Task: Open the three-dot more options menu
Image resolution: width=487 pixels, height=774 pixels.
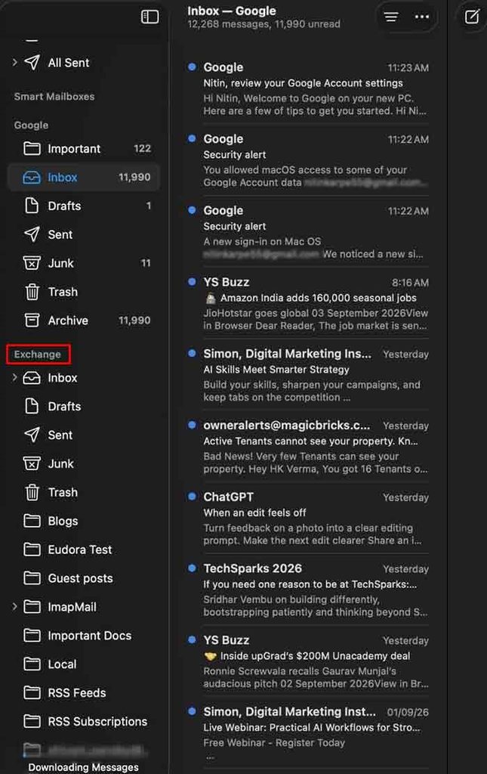Action: click(422, 17)
